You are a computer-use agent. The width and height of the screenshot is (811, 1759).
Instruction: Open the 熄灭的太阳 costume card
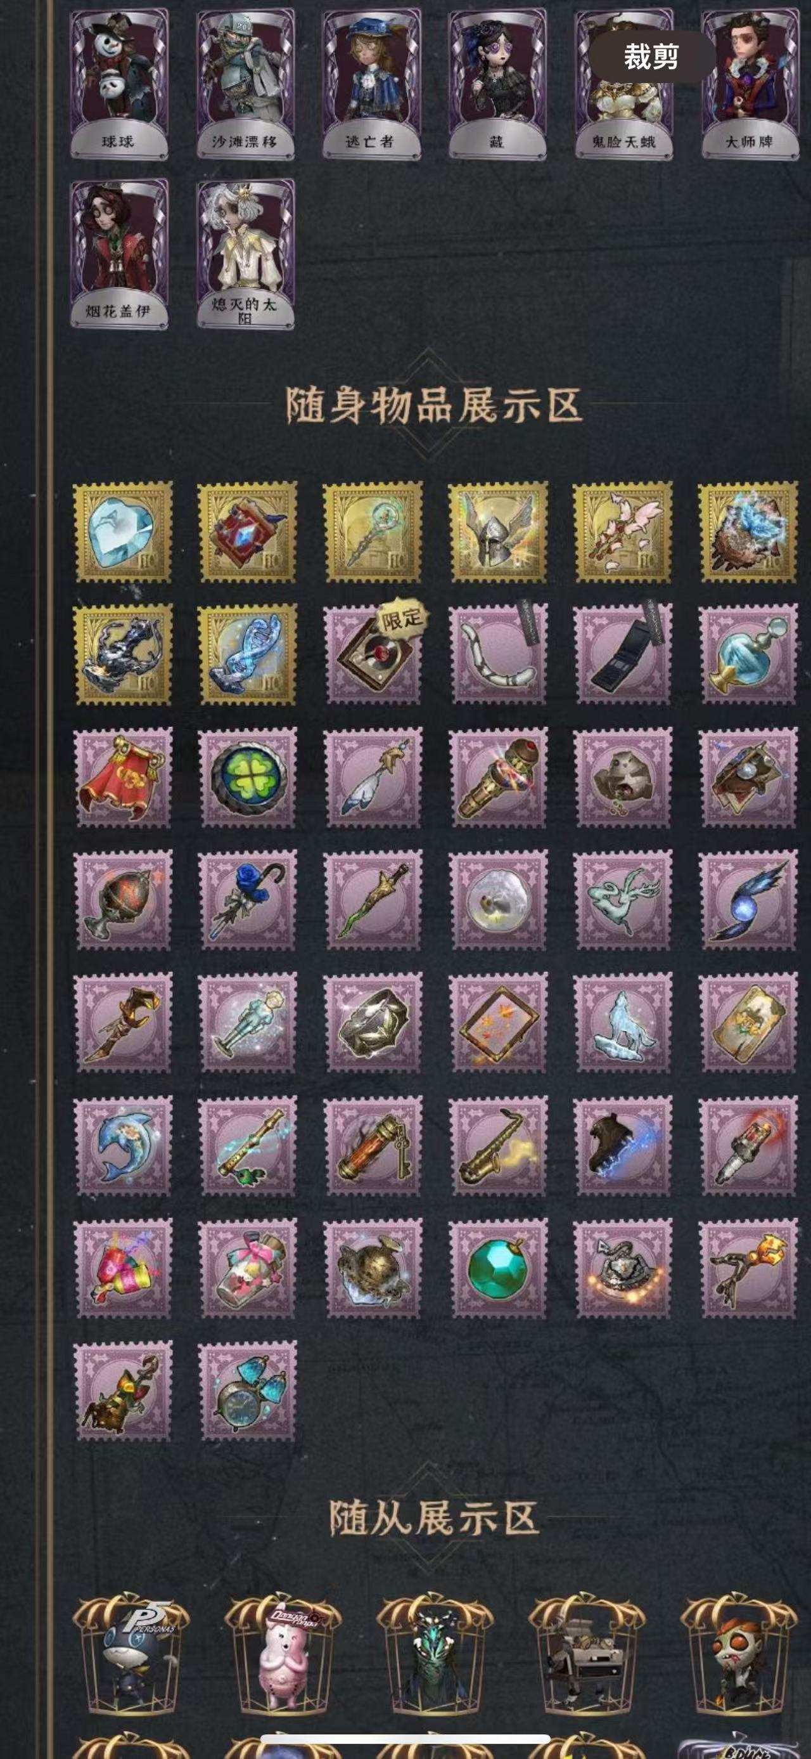click(246, 254)
